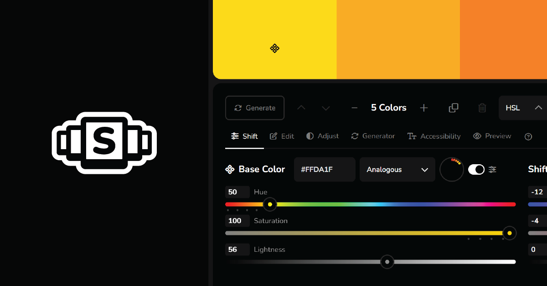Viewport: 547px width, 286px height.
Task: Select the yellow color swatch
Action: coord(275,39)
